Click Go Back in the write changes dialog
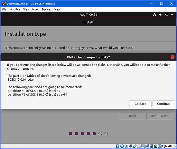This screenshot has width=177, height=149. click(x=140, y=104)
